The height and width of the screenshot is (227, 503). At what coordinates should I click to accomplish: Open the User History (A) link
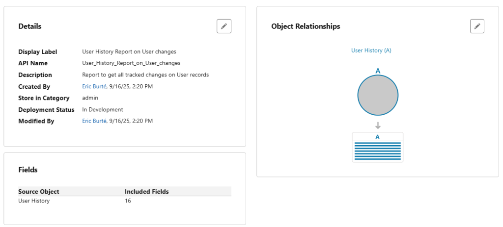(x=371, y=50)
